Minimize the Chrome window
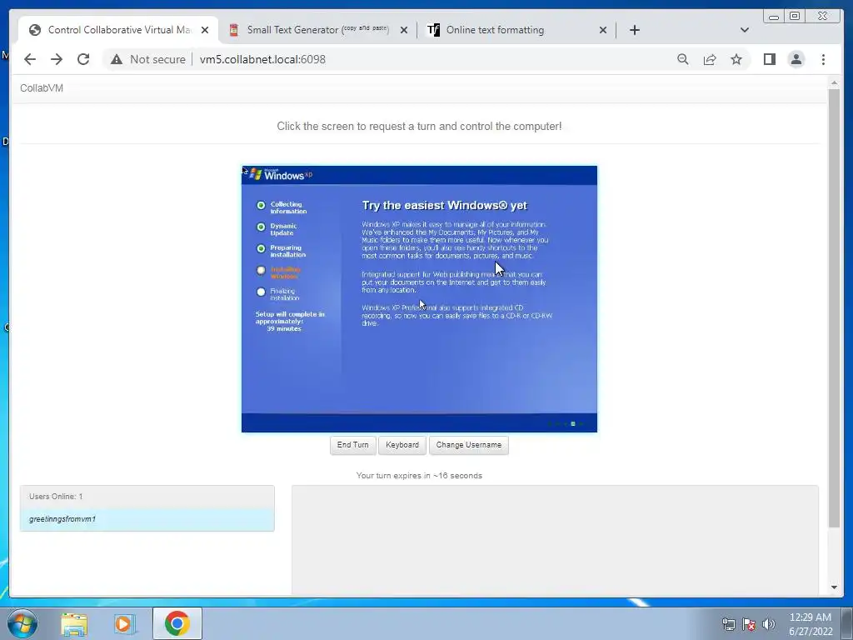Image resolution: width=853 pixels, height=640 pixels. pos(774,17)
